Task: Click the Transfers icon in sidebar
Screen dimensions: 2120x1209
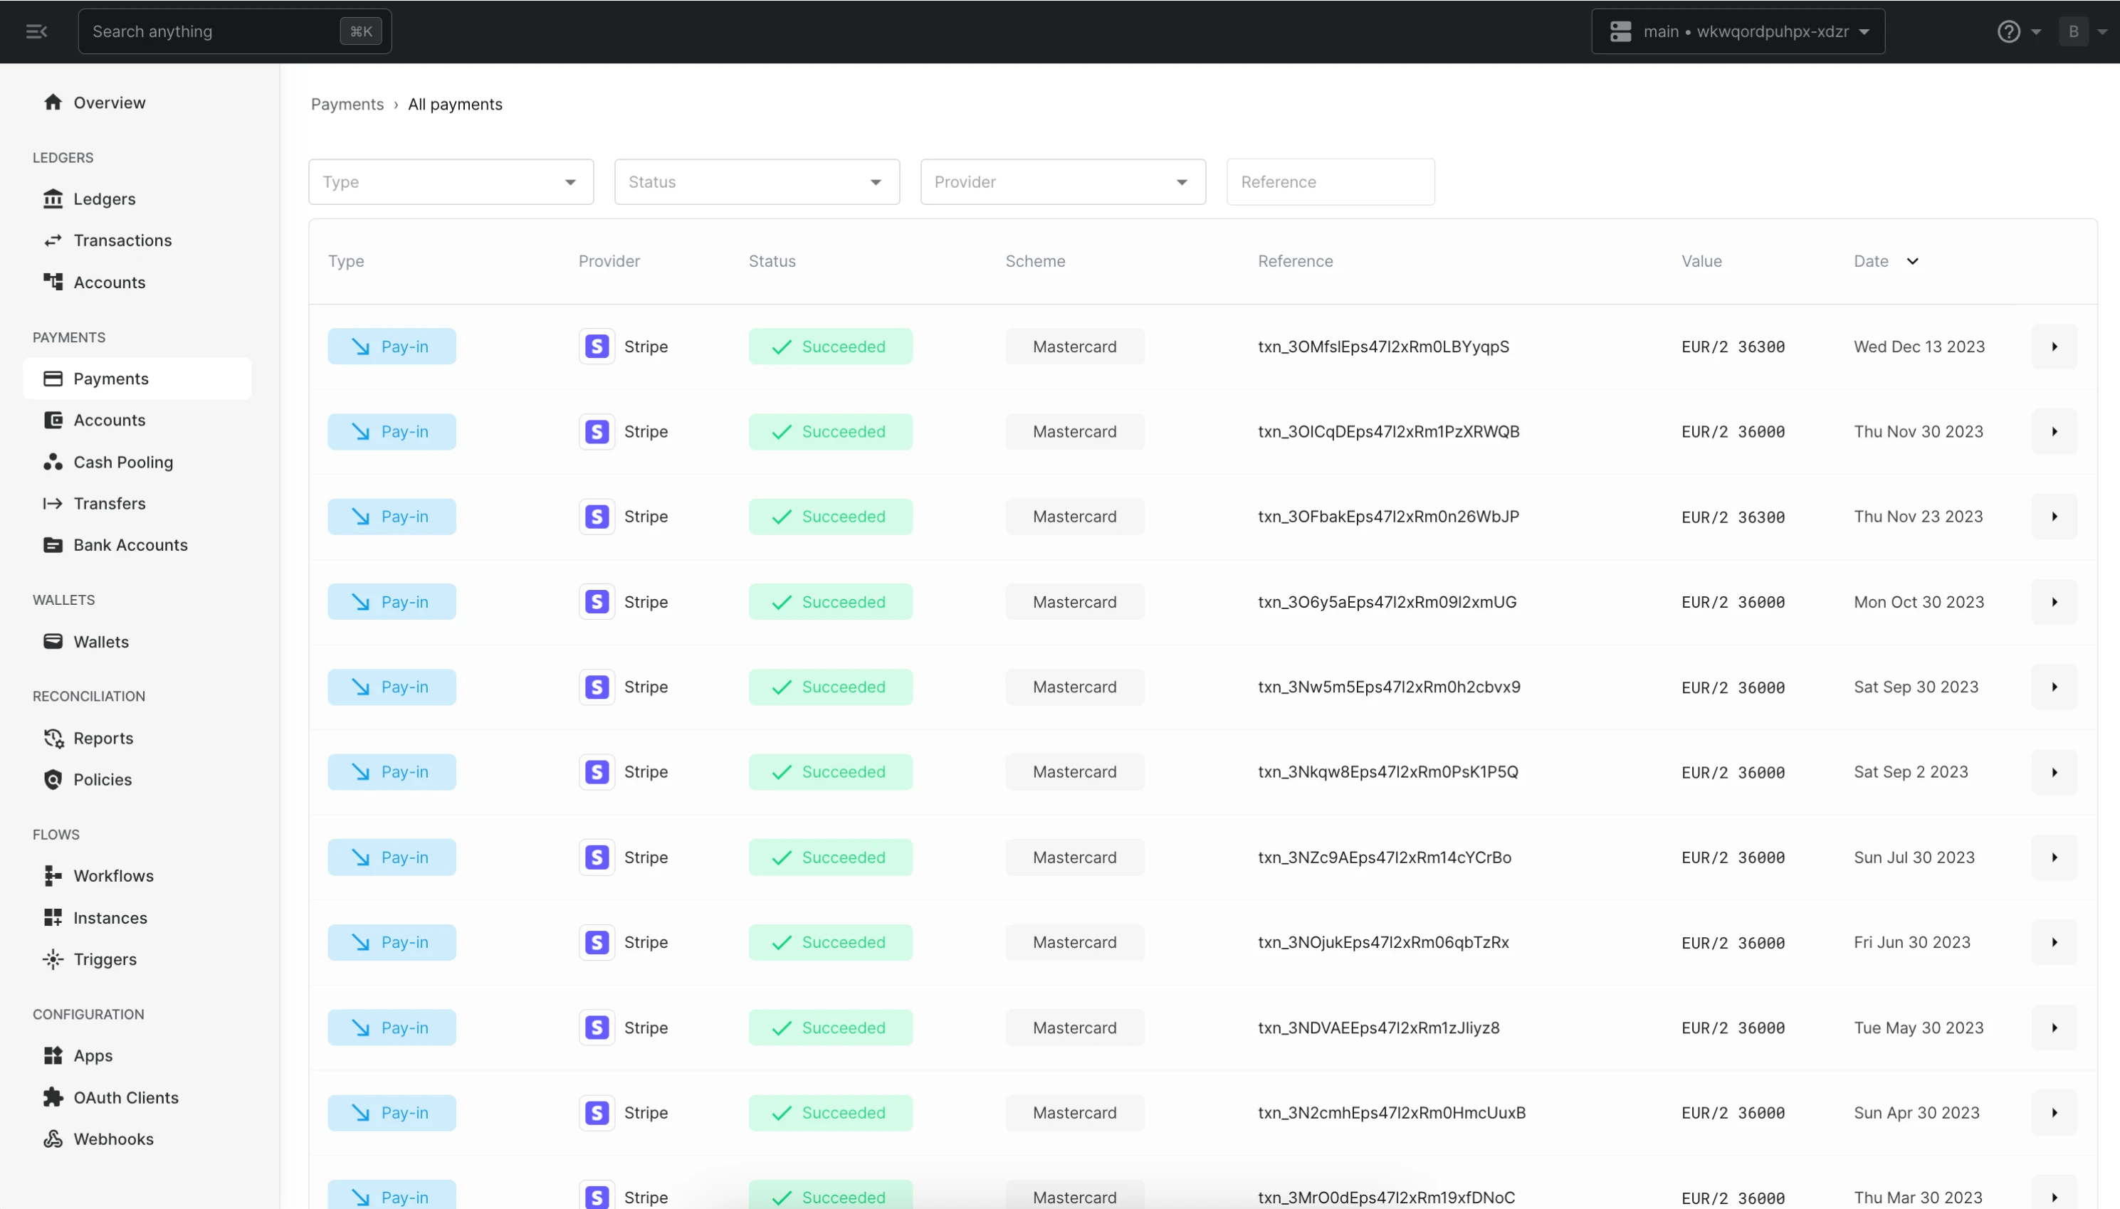Action: pyautogui.click(x=53, y=502)
